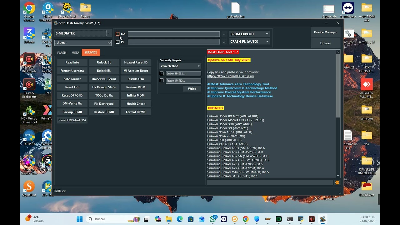
Task: Open the CRASH PL (AUTO) dropdown
Action: pos(249,42)
